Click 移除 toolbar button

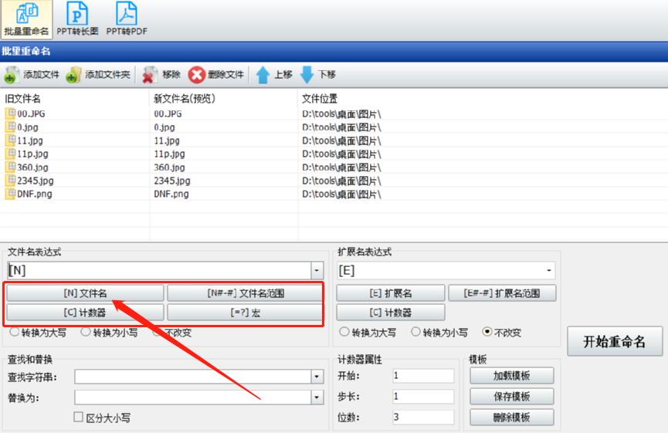pyautogui.click(x=161, y=75)
